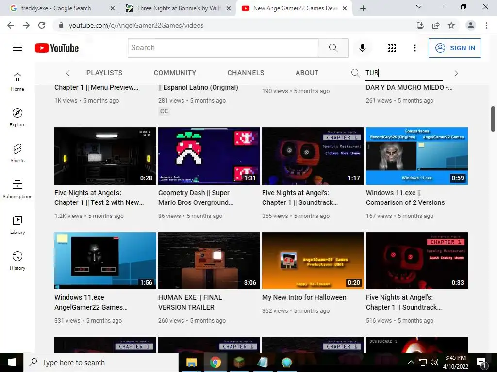Click Geometry Dash Super Mario Bros title

[196, 198]
